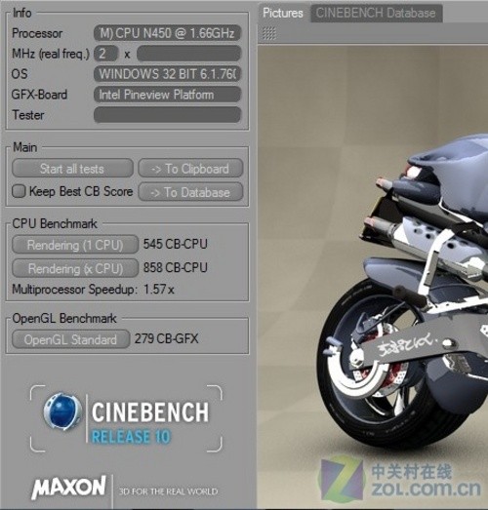Viewport: 488px width, 510px height.
Task: Start the OpenGL Standard benchmark
Action: 70,339
